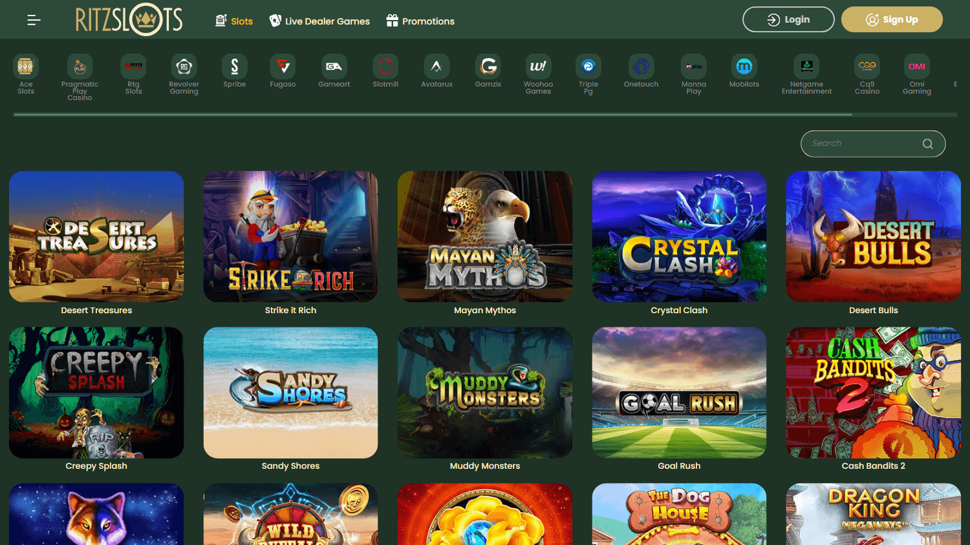
Task: Select the Gameart provider icon
Action: [334, 66]
